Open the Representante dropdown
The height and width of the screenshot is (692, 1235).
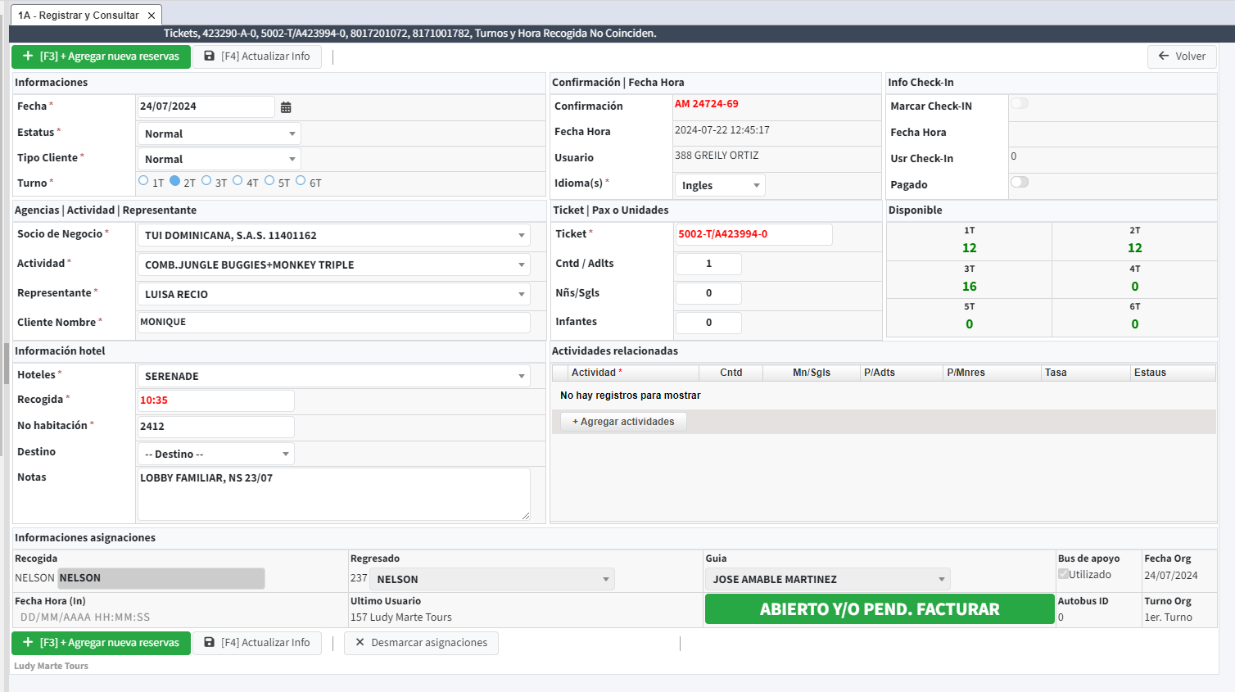click(x=333, y=294)
